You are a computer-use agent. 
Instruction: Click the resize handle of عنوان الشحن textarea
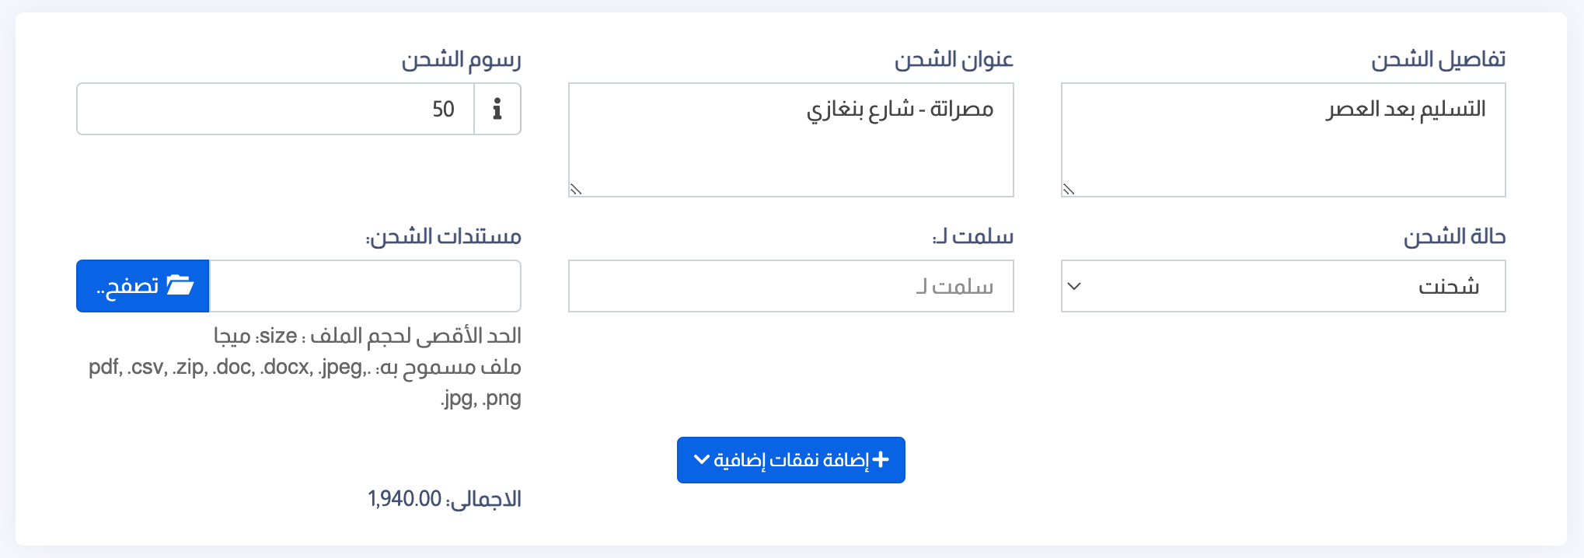pyautogui.click(x=576, y=189)
